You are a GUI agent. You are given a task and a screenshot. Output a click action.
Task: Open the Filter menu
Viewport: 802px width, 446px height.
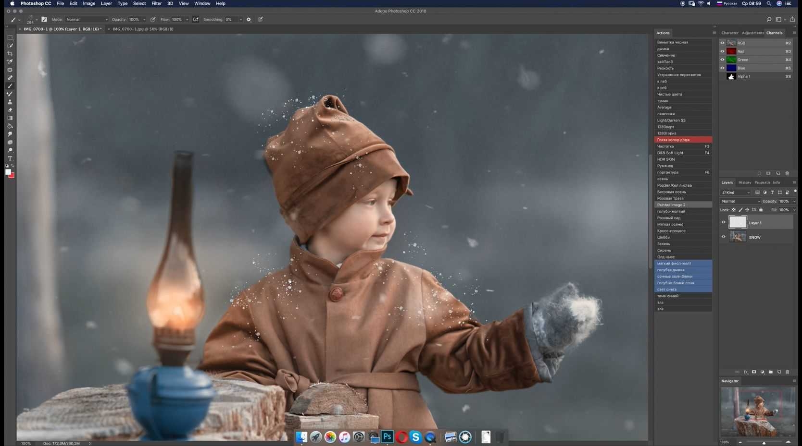click(156, 3)
